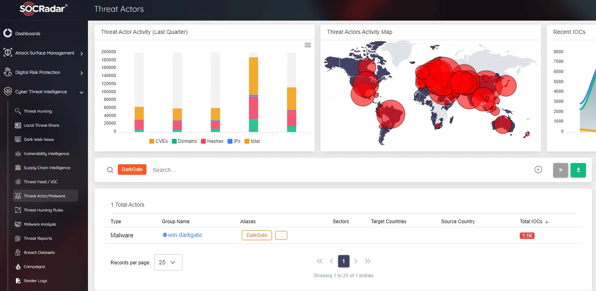Expand aliases with the ellipsis button
Image resolution: width=596 pixels, height=291 pixels.
coord(281,235)
